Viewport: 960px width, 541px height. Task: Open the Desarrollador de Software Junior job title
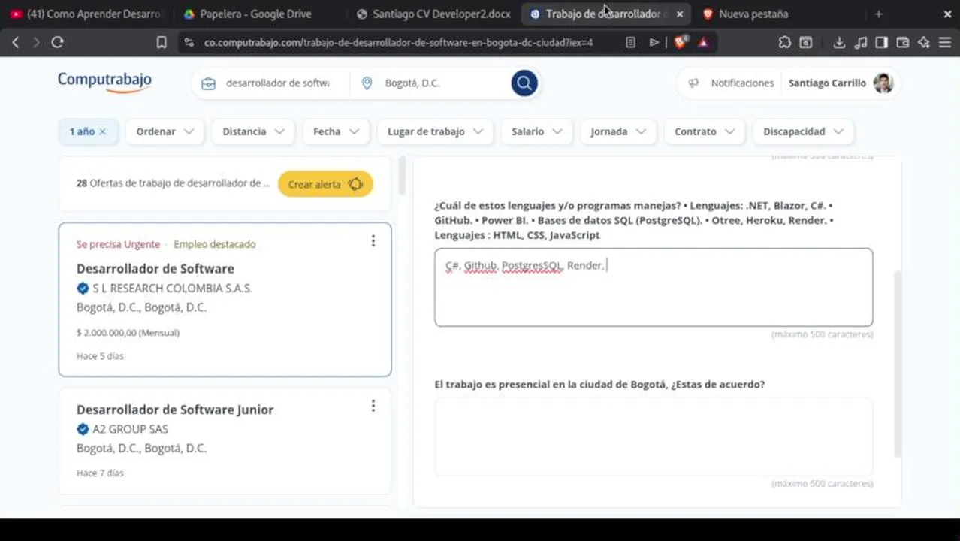click(175, 410)
